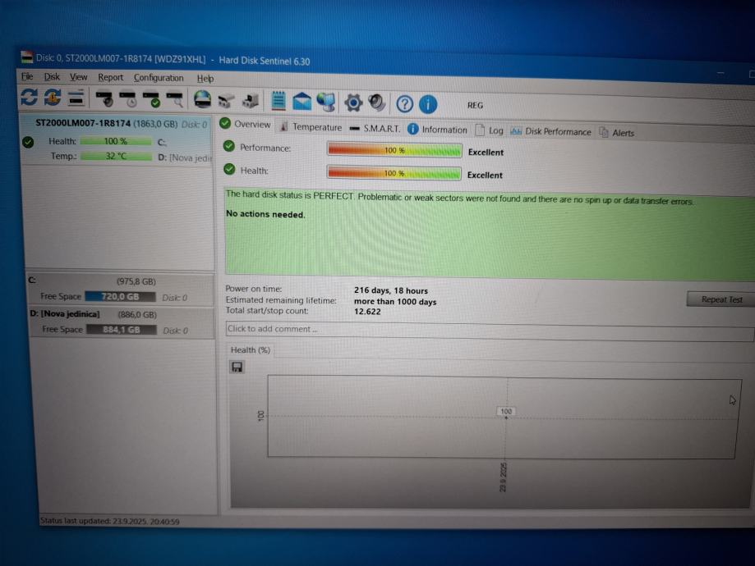Click the blue info about icon
This screenshot has height=566, width=755.
pyautogui.click(x=427, y=104)
